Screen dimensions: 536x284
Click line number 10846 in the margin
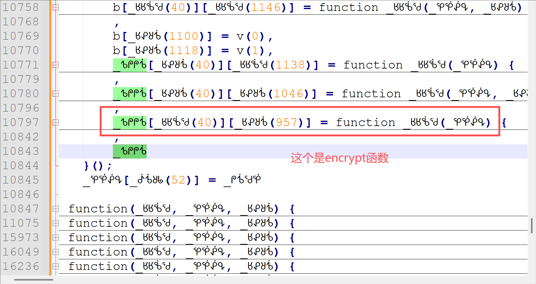[x=21, y=194]
